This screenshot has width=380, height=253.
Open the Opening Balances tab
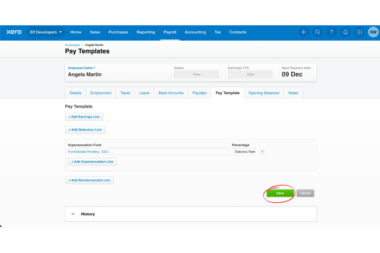264,93
